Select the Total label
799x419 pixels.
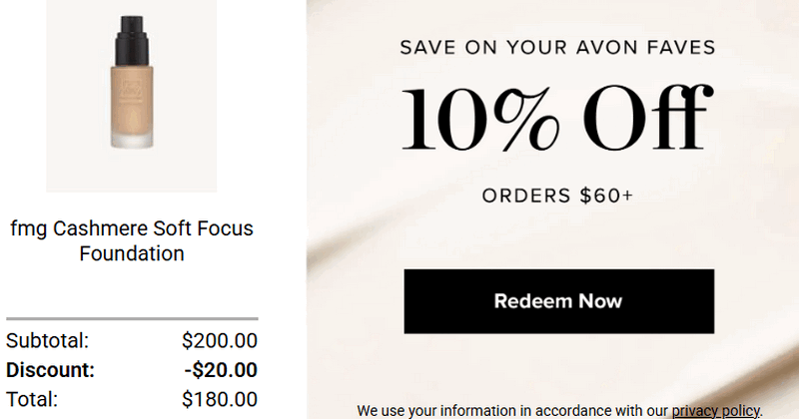[32, 399]
